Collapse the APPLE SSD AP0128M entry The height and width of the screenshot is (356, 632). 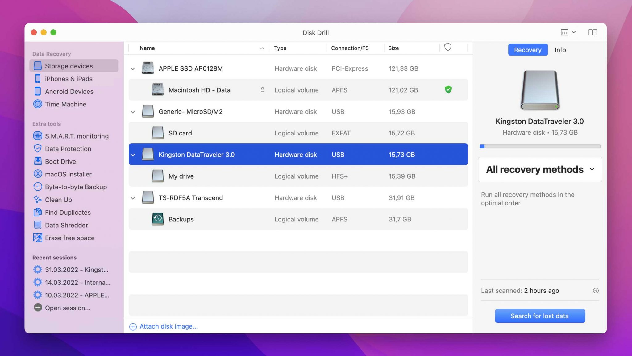[132, 68]
